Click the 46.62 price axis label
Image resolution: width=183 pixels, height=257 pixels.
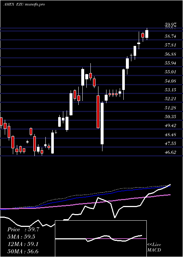[171, 152]
